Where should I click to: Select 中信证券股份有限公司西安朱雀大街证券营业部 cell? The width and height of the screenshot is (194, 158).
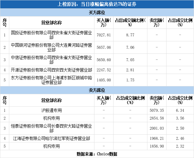52,60
